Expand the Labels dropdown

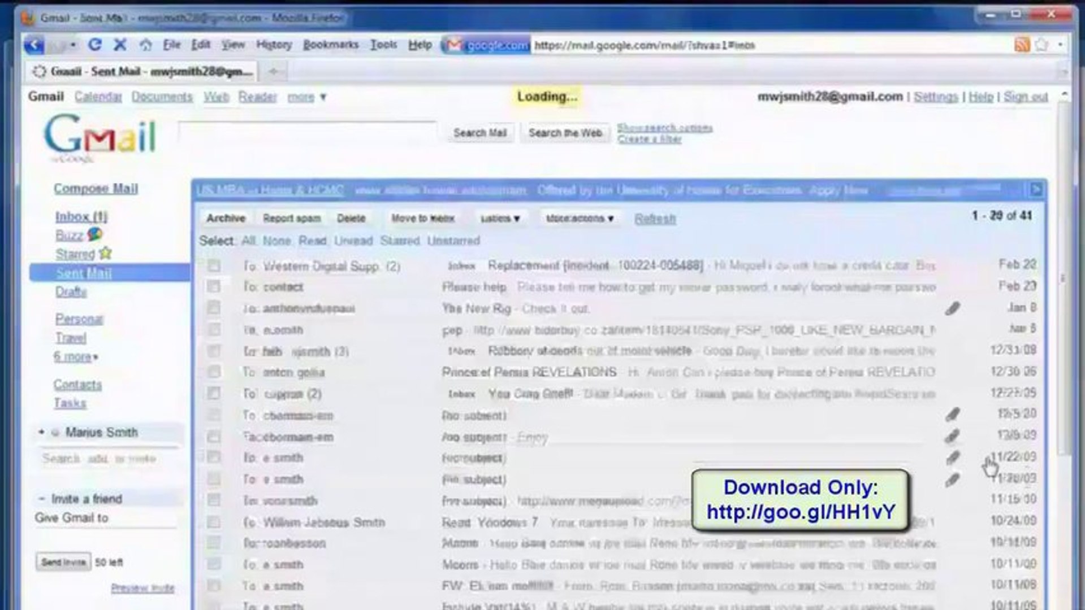tap(500, 218)
